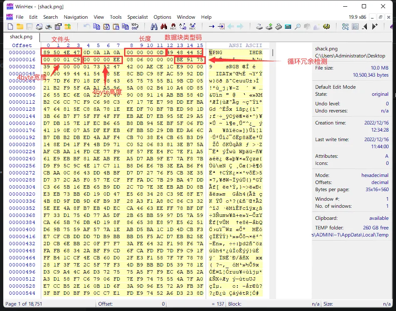Click the ANSI ASCII column header
Screen dimensions: 396x311
pos(245,45)
